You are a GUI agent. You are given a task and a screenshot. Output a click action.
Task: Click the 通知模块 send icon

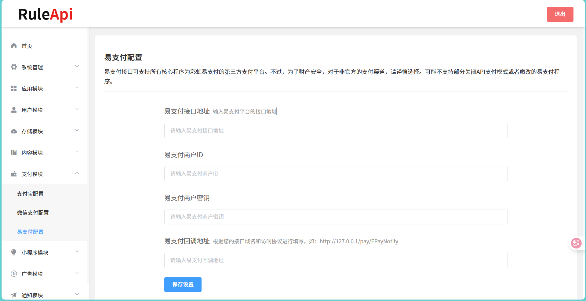[14, 295]
